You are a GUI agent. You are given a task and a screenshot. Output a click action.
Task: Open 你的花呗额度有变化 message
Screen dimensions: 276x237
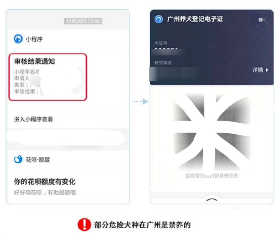45,182
